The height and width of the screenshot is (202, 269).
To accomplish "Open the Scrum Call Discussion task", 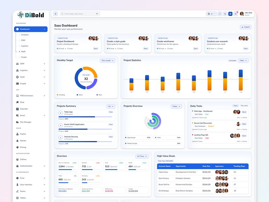I will (244, 124).
